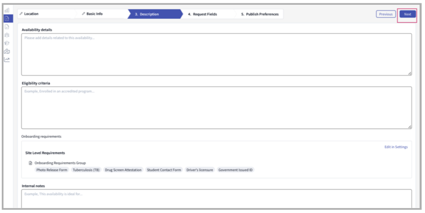
Task: Go to the Basic Info step
Action: click(x=94, y=14)
